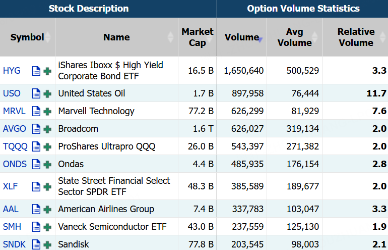The width and height of the screenshot is (388, 250).
Task: Add AVGO using the green plus icon
Action: pyautogui.click(x=47, y=129)
